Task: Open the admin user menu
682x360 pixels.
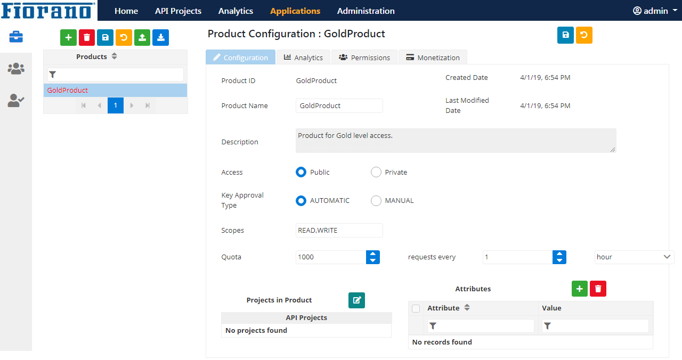Action: (655, 11)
